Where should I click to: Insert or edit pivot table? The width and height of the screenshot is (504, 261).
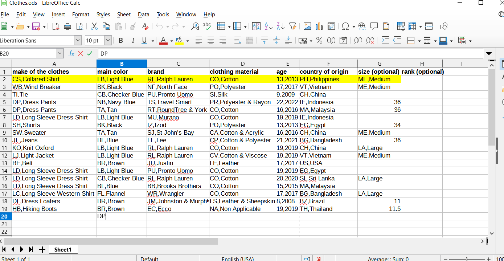331,26
